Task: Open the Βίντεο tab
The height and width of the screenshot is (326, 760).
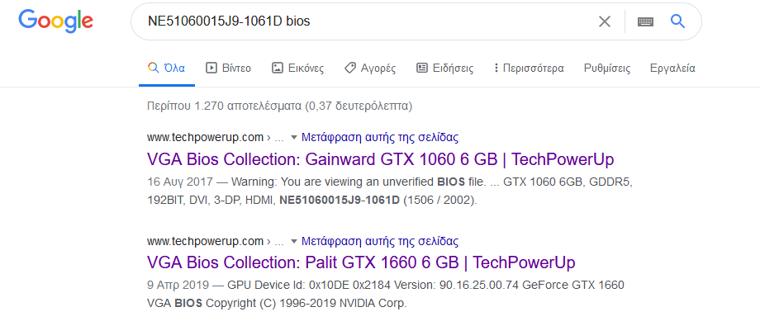Action: [228, 69]
